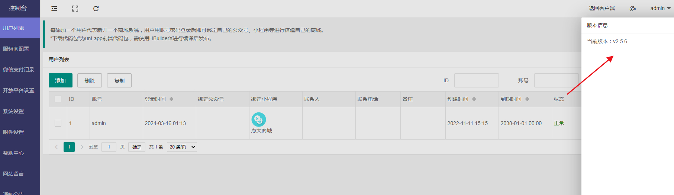Open the 20 条/页 page size dropdown
674x195 pixels.
click(x=182, y=147)
